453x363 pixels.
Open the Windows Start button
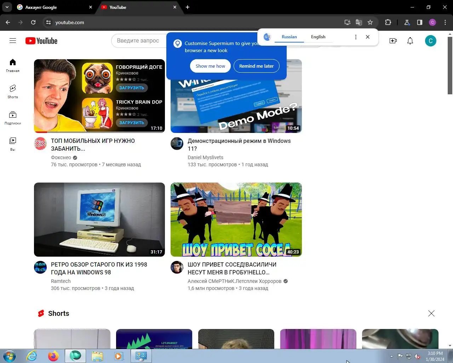click(x=9, y=356)
